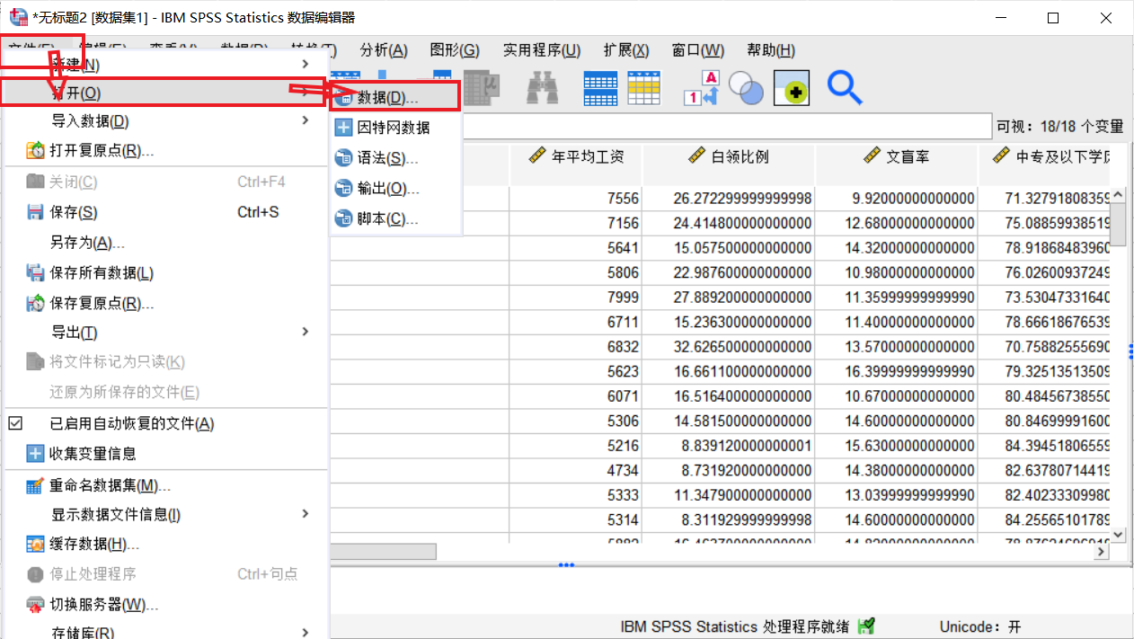Image resolution: width=1134 pixels, height=639 pixels.
Task: Click the vertical scrollbar thumb
Action: click(1119, 225)
